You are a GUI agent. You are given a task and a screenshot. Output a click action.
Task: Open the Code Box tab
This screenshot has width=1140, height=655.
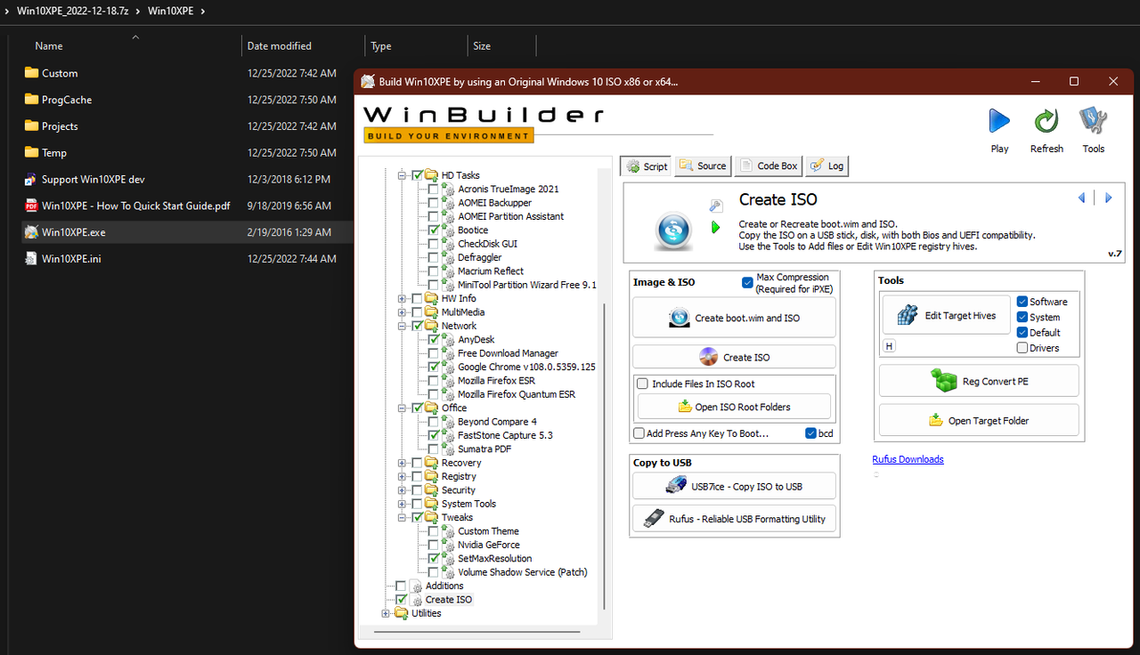[x=769, y=166]
